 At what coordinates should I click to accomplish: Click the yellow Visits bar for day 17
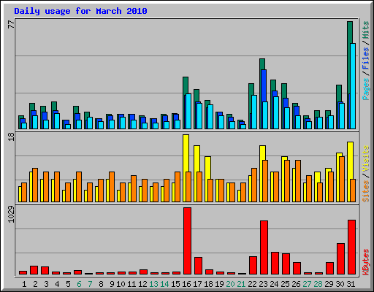pos(196,158)
